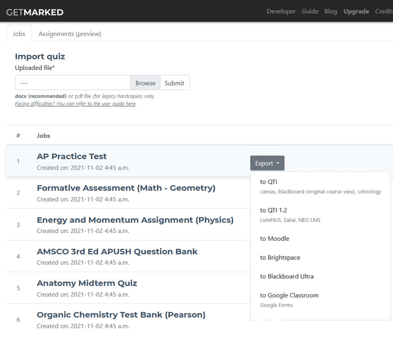This screenshot has height=342, width=393.
Task: Submit the uploaded quiz file
Action: pyautogui.click(x=174, y=83)
